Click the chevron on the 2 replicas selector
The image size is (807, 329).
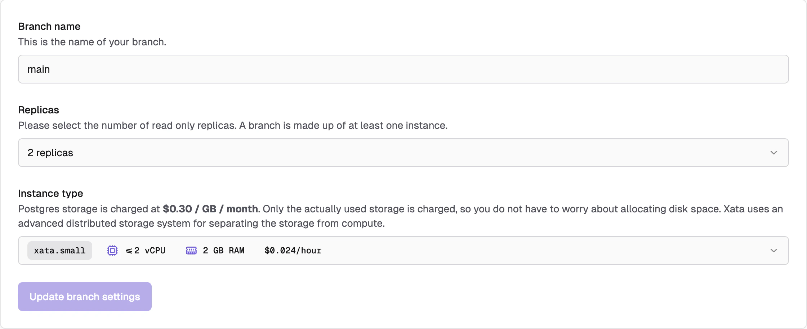(774, 153)
